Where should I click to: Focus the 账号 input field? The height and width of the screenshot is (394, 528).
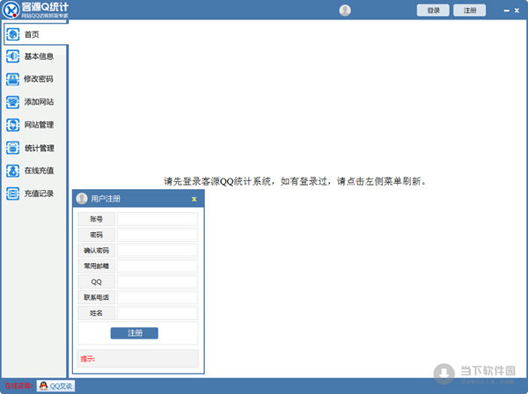point(157,219)
